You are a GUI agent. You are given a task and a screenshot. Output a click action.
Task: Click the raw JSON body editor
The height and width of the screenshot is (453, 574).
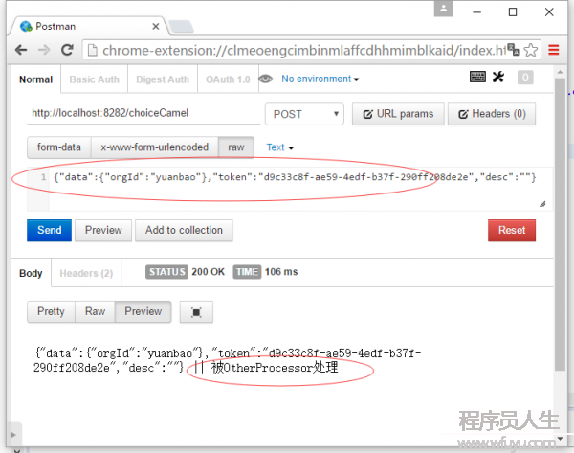(x=300, y=189)
